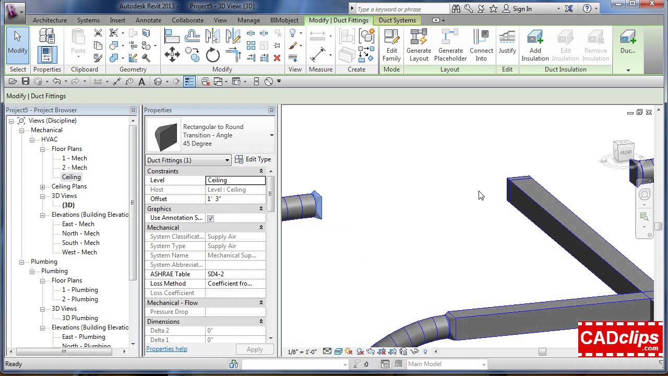Open the Justify editor
668x376 pixels.
click(507, 42)
